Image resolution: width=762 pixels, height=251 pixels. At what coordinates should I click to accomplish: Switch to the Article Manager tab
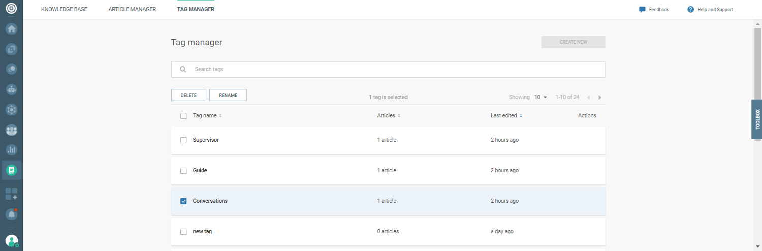point(132,9)
